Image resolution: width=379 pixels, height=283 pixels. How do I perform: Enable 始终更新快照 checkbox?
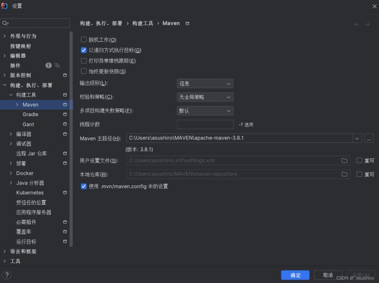(x=84, y=72)
